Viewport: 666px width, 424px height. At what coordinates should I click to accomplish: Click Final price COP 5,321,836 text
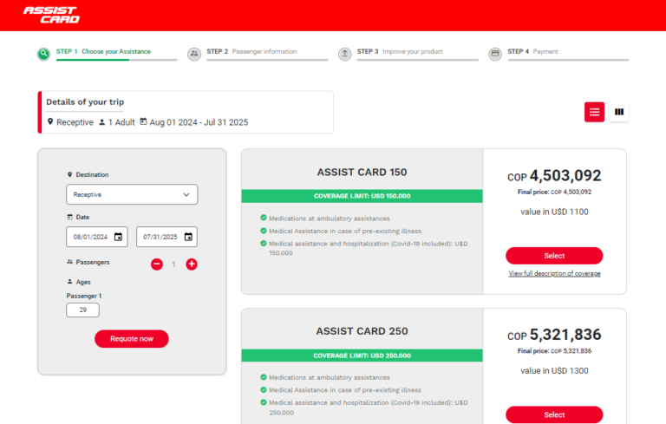coord(554,351)
